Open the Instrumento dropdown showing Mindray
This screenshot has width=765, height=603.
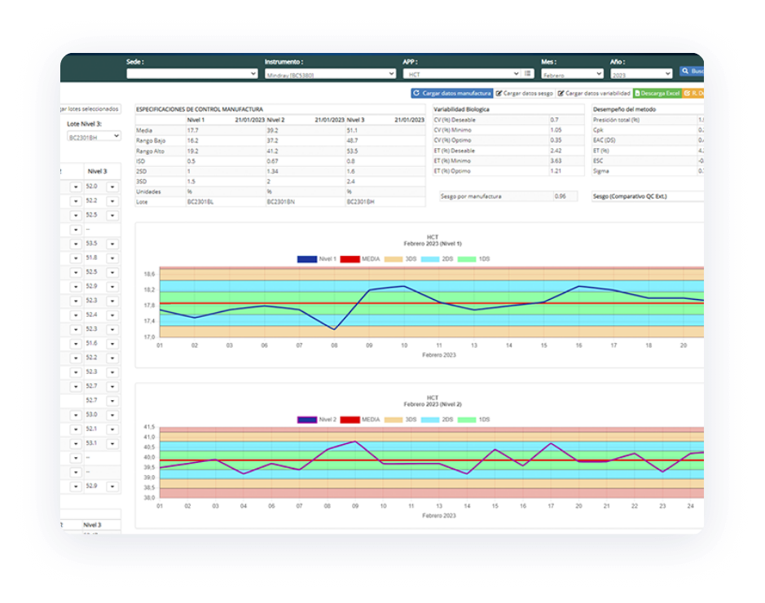[330, 73]
